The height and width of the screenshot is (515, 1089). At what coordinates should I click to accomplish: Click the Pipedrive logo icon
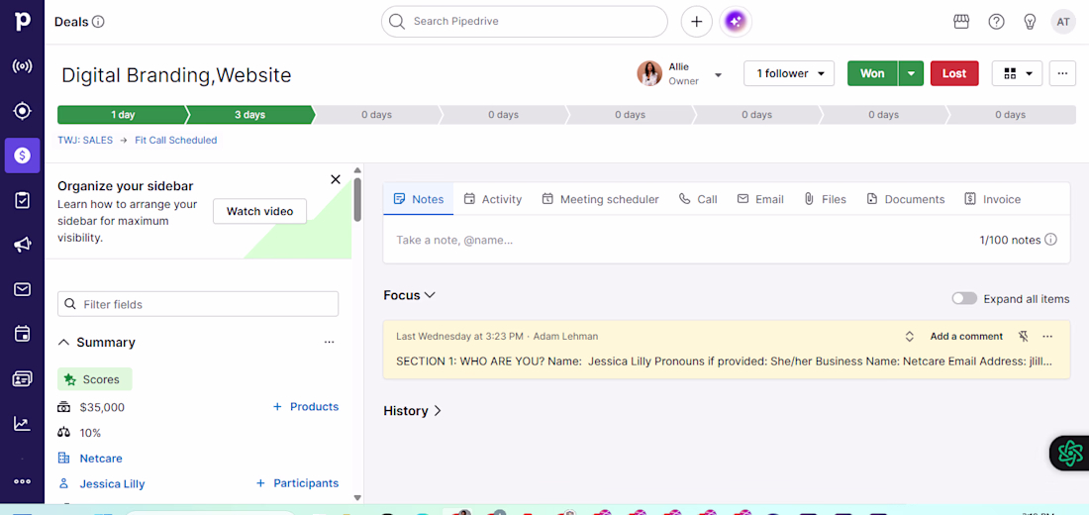pyautogui.click(x=22, y=21)
